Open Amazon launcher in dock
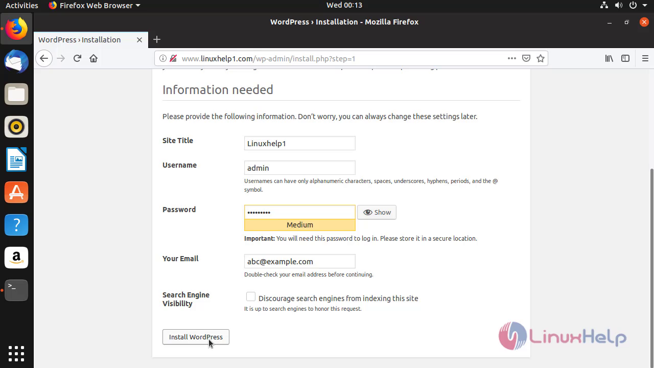Image resolution: width=654 pixels, height=368 pixels. pyautogui.click(x=16, y=258)
